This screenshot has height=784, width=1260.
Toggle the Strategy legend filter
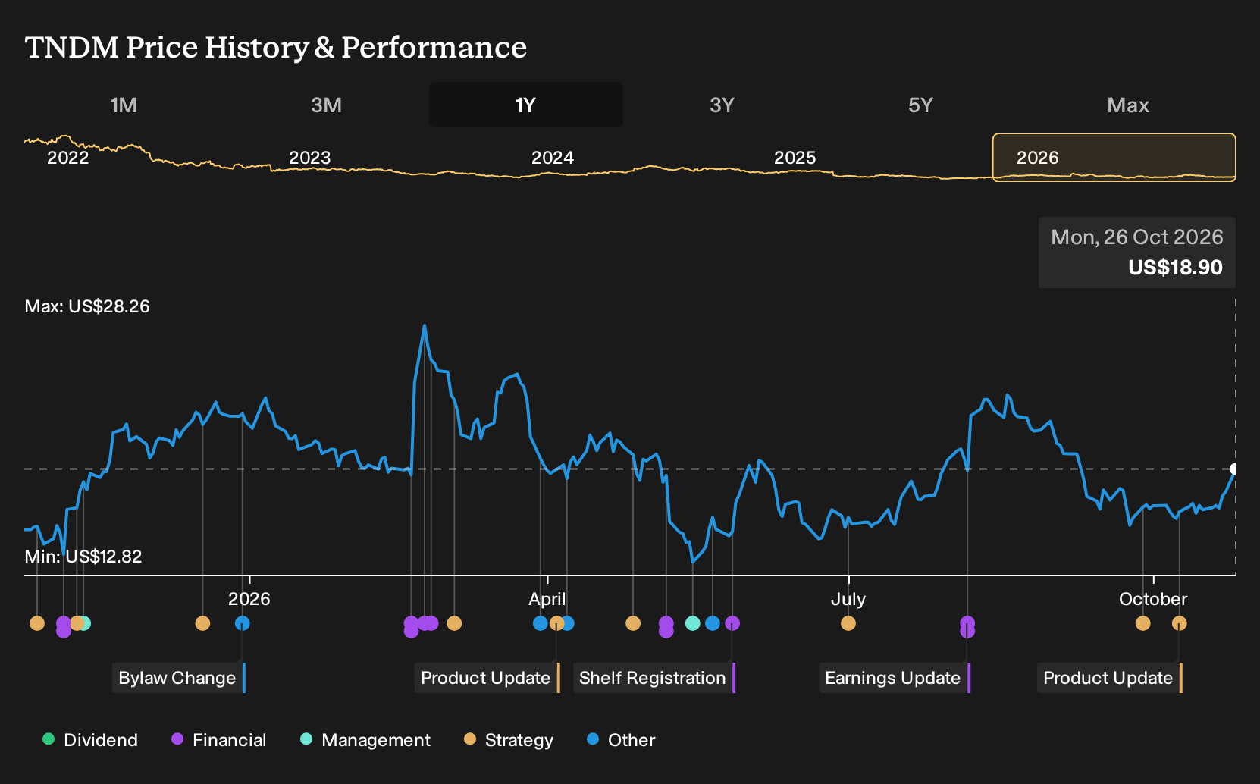[509, 740]
